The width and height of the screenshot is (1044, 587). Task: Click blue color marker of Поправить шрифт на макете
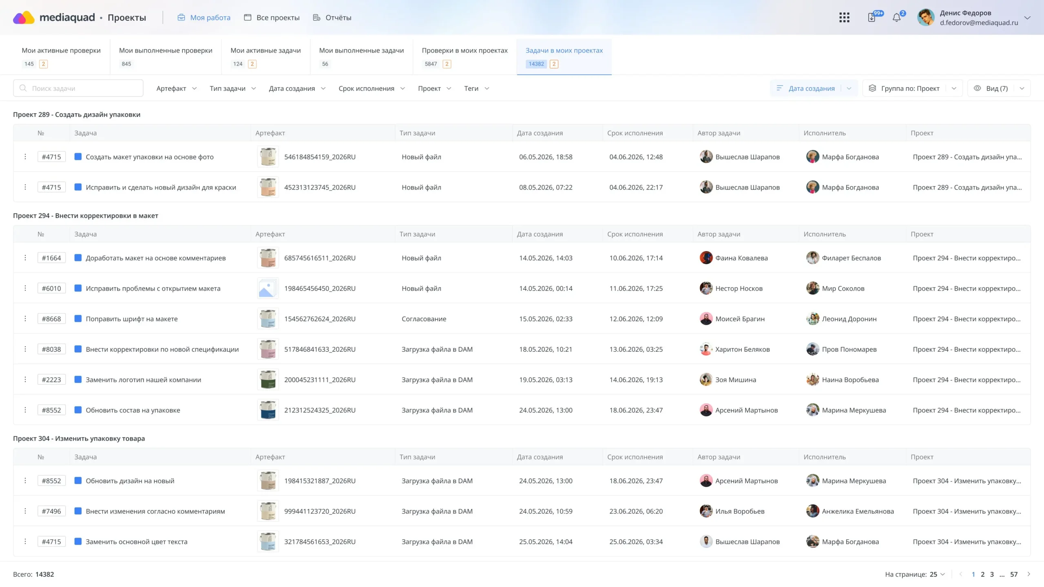[78, 318]
